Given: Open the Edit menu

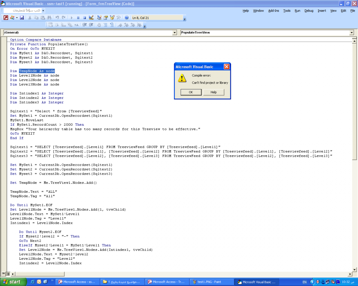Looking at the screenshot, I should 344,11.
